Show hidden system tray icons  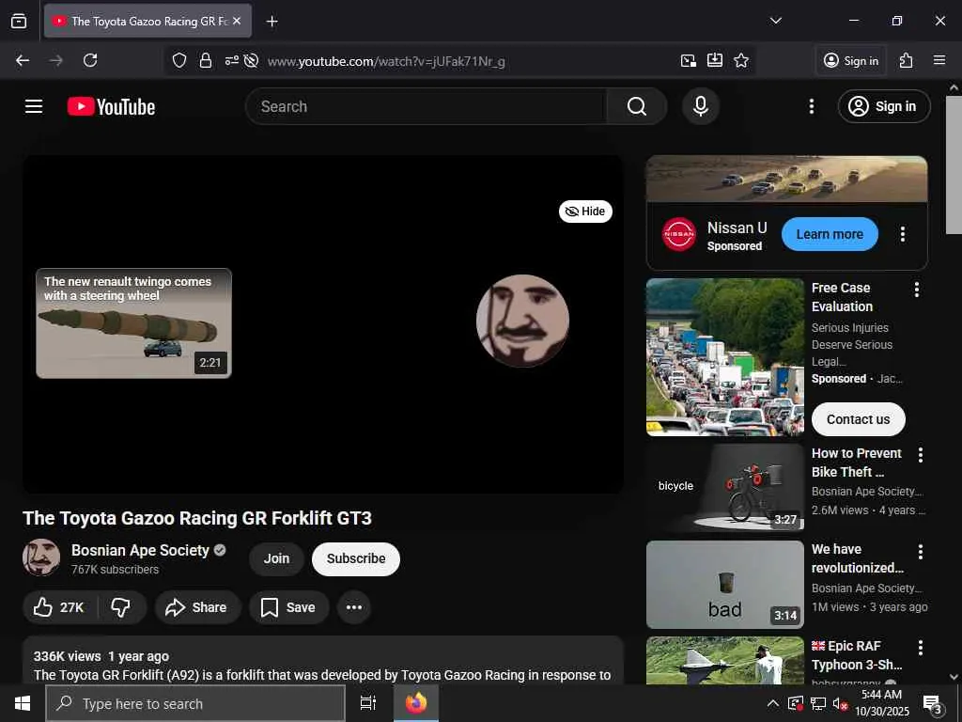(773, 703)
